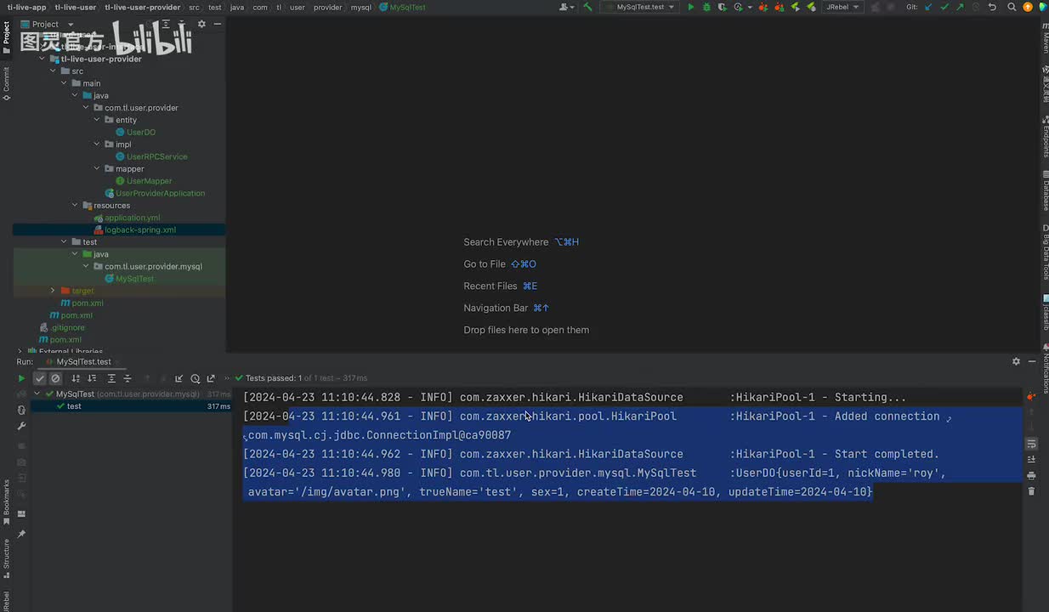The width and height of the screenshot is (1049, 612).
Task: Click the green Run button in top toolbar
Action: click(x=690, y=7)
